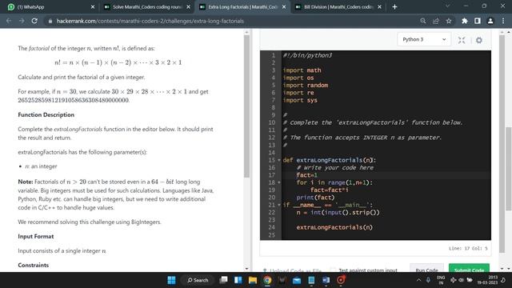The width and height of the screenshot is (512, 288).
Task: Open the Chrome profile avatar
Action: click(x=490, y=21)
